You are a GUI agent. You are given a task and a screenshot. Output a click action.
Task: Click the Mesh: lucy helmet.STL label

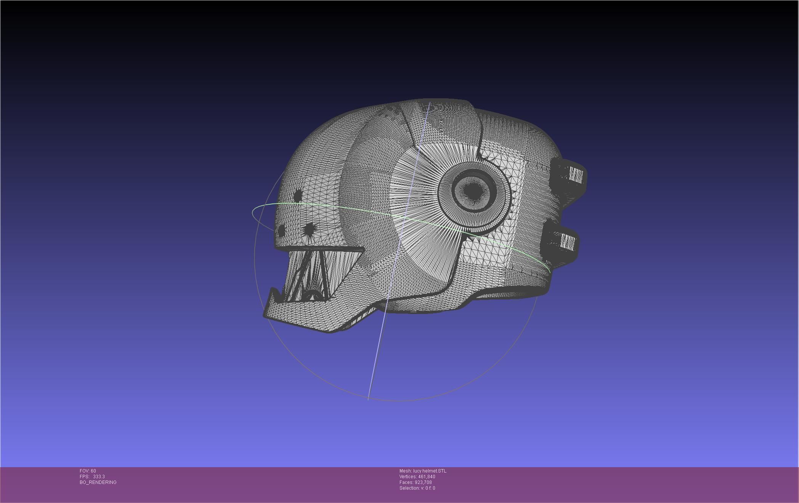423,471
